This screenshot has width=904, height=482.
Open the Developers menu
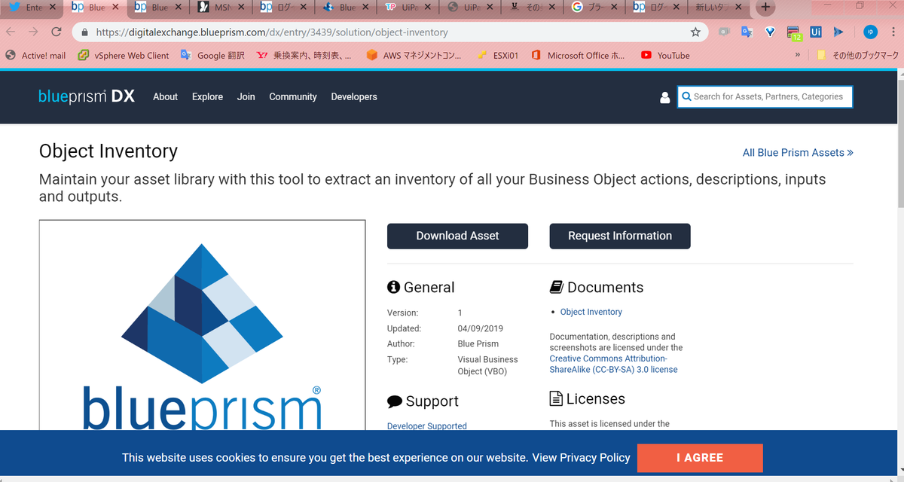click(x=354, y=96)
